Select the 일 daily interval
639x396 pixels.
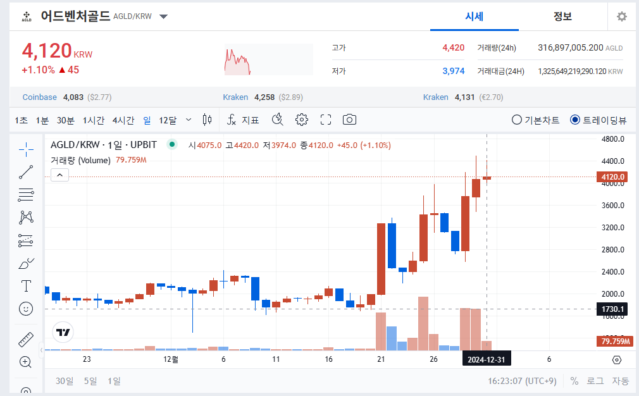tap(147, 120)
